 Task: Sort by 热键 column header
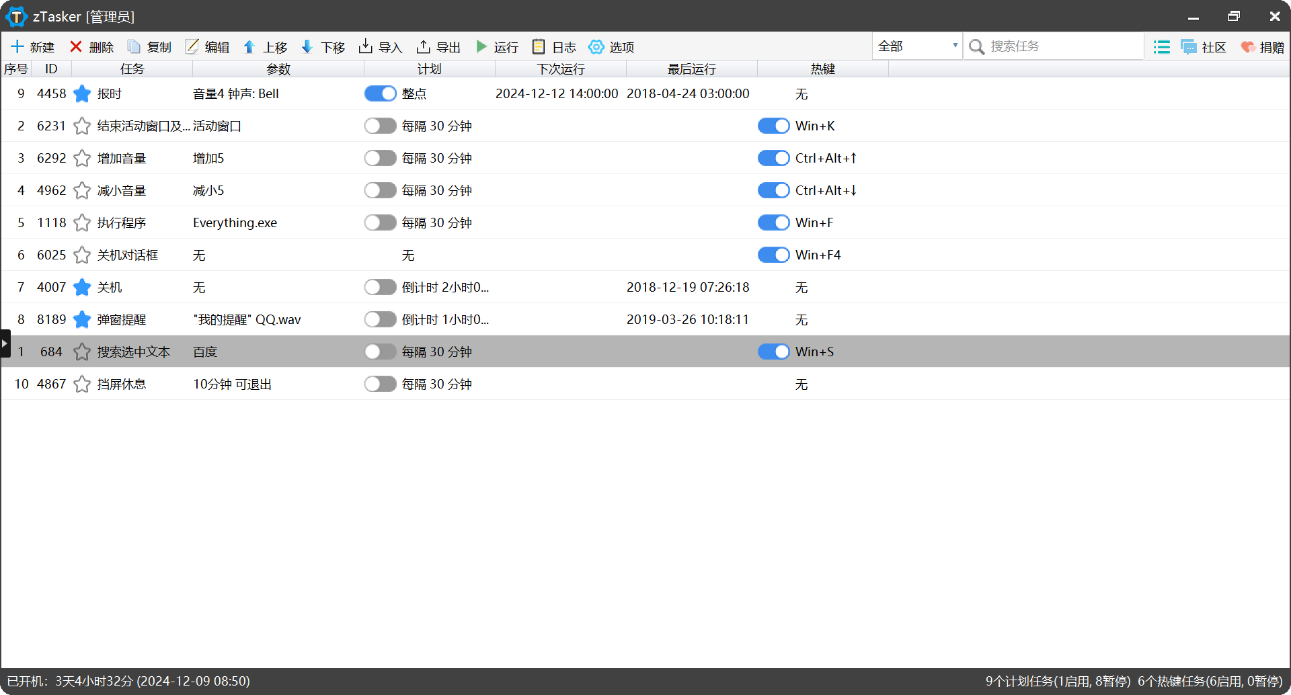point(822,69)
